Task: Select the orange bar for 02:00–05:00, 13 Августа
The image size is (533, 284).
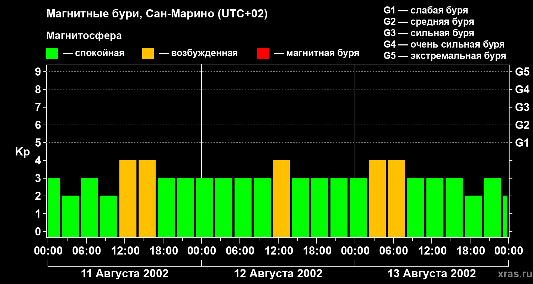Action: 377,198
